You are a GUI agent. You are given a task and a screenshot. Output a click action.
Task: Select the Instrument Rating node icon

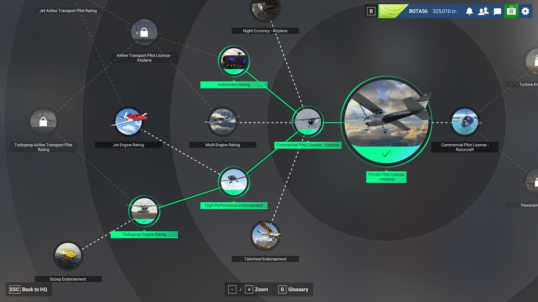click(x=234, y=61)
